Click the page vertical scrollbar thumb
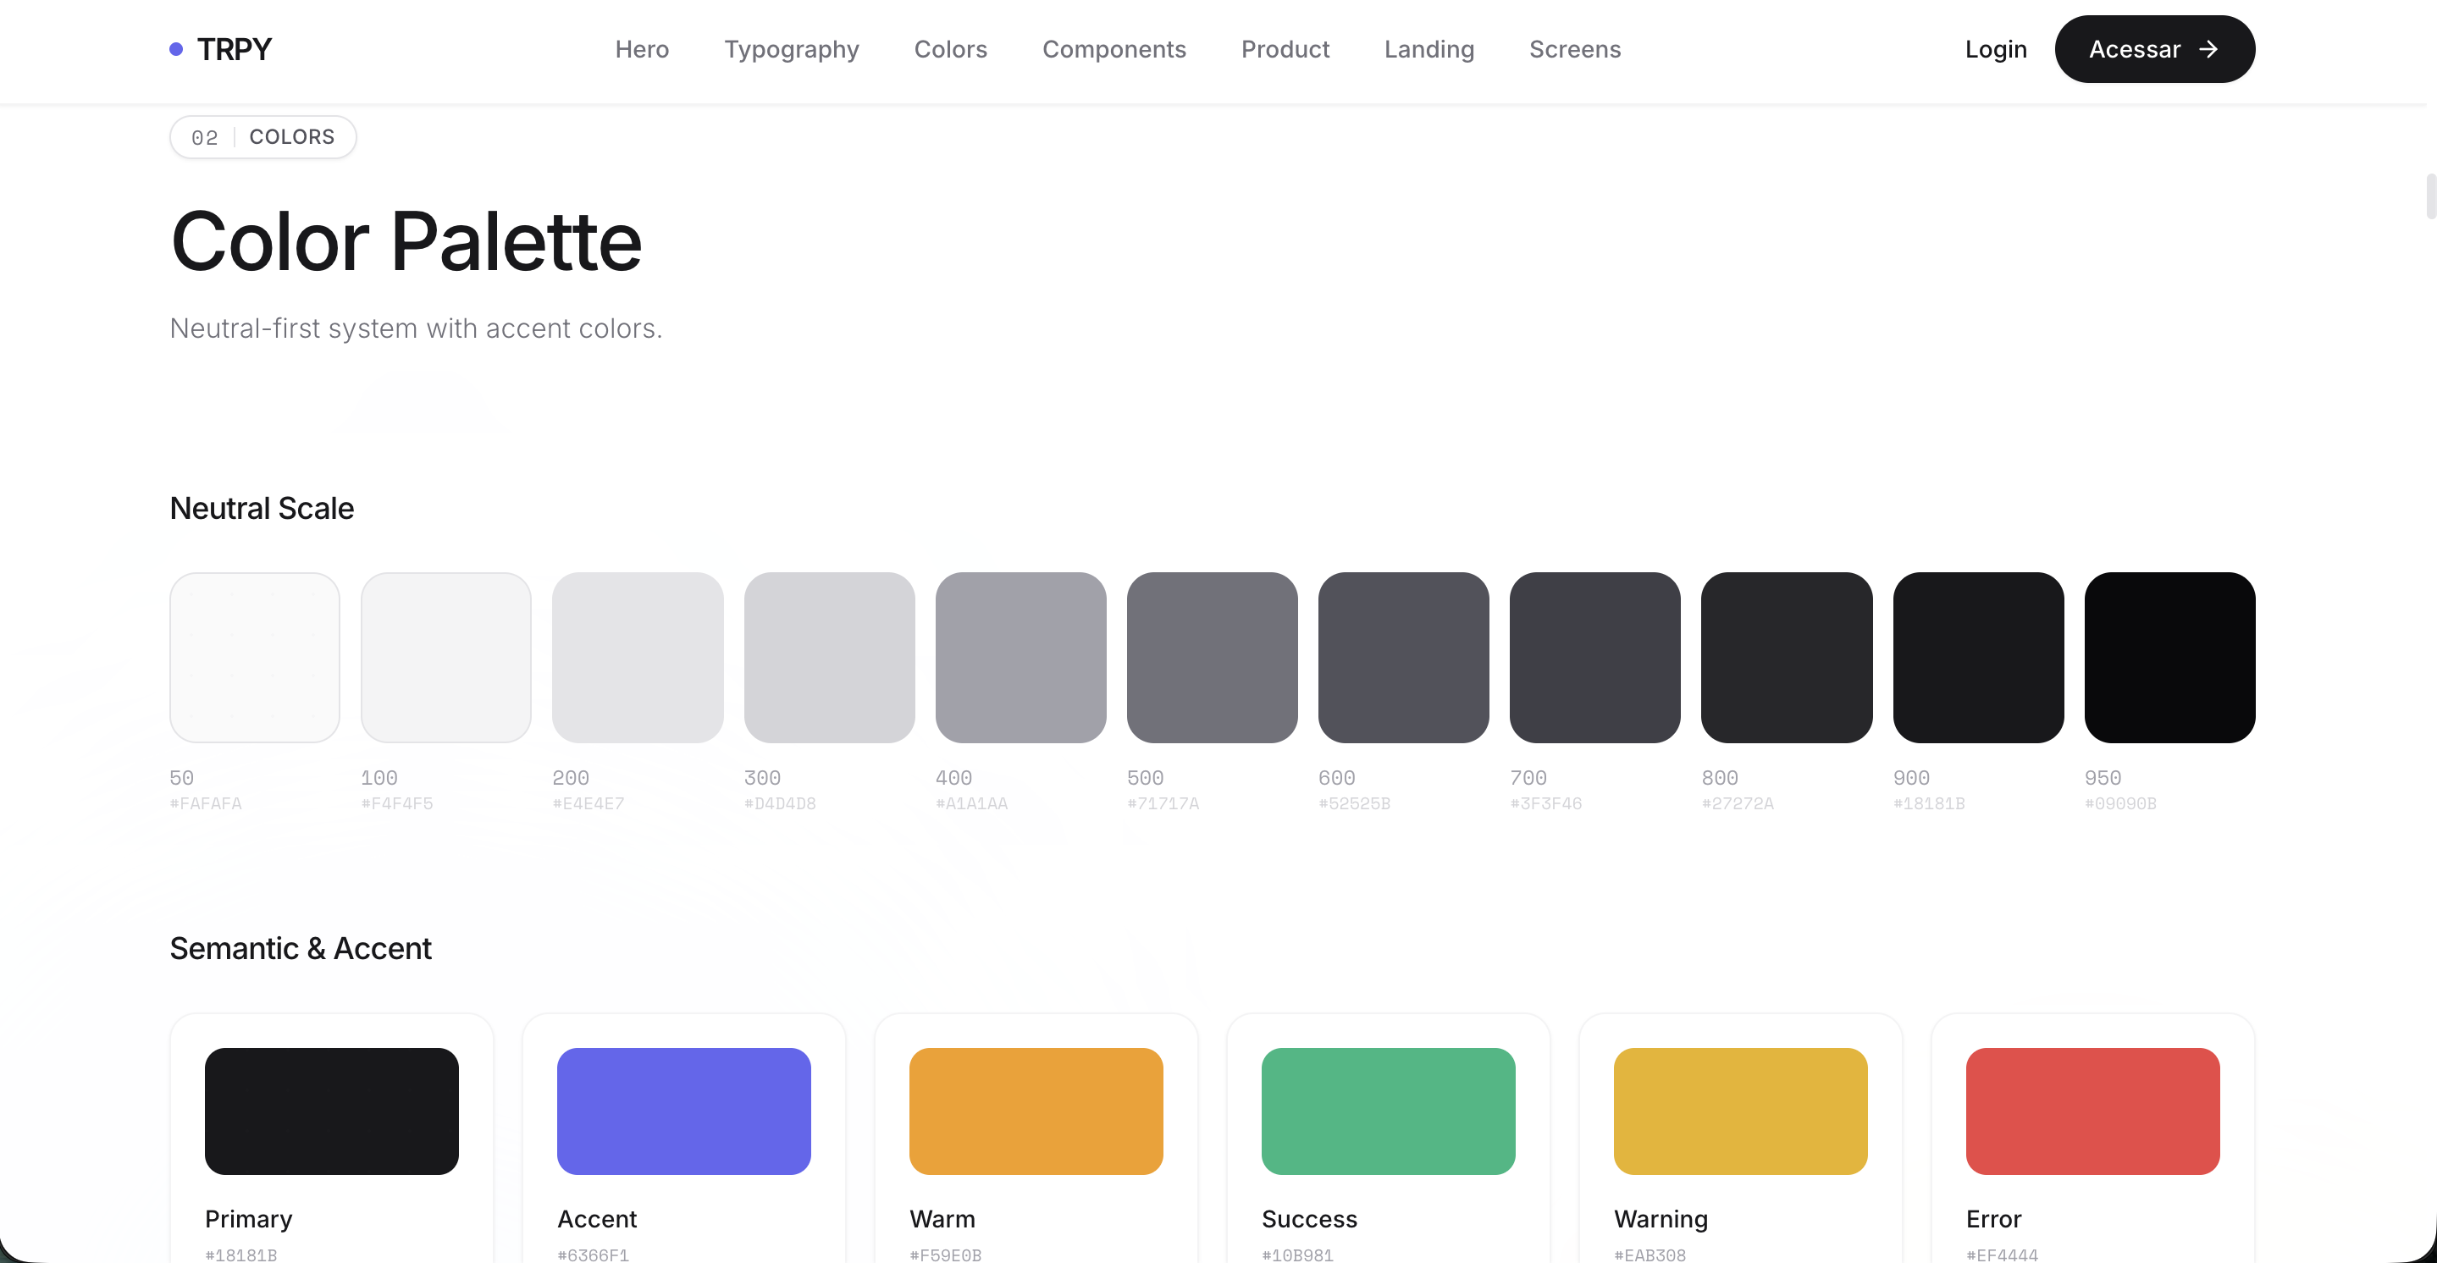The image size is (2437, 1263). 2430,196
